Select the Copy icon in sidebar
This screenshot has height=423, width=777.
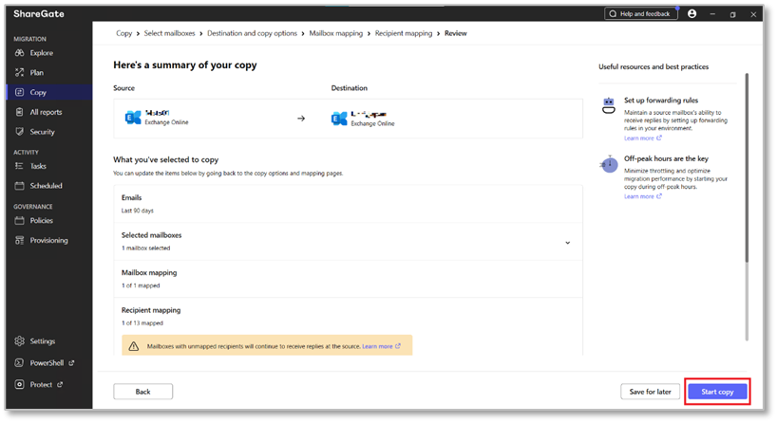point(19,93)
